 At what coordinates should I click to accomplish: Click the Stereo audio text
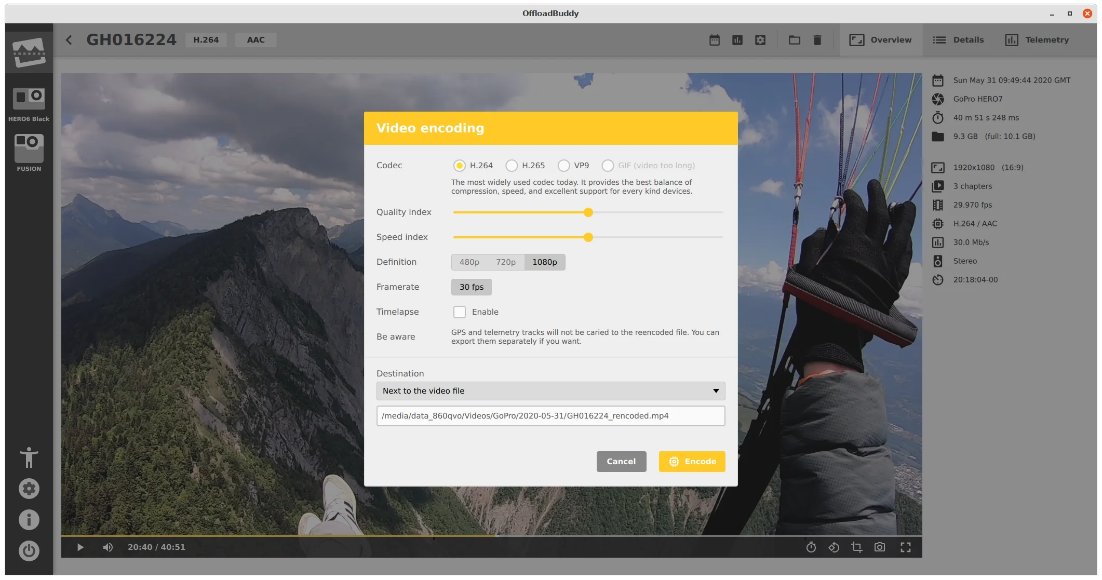[965, 261]
